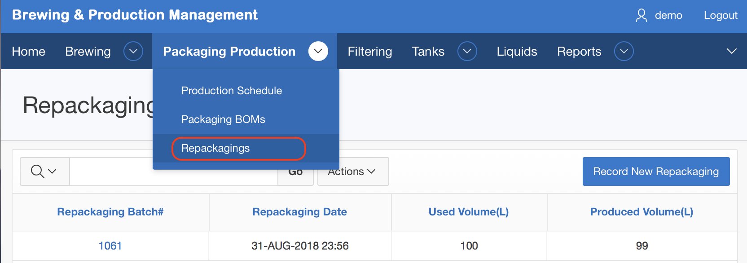The image size is (747, 263).
Task: Choose Repackagings in the submenu
Action: pyautogui.click(x=215, y=148)
